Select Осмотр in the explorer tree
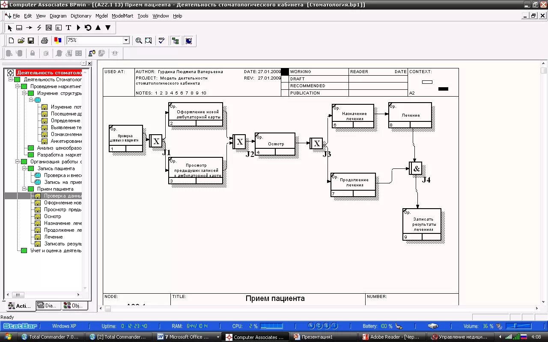 [52, 216]
